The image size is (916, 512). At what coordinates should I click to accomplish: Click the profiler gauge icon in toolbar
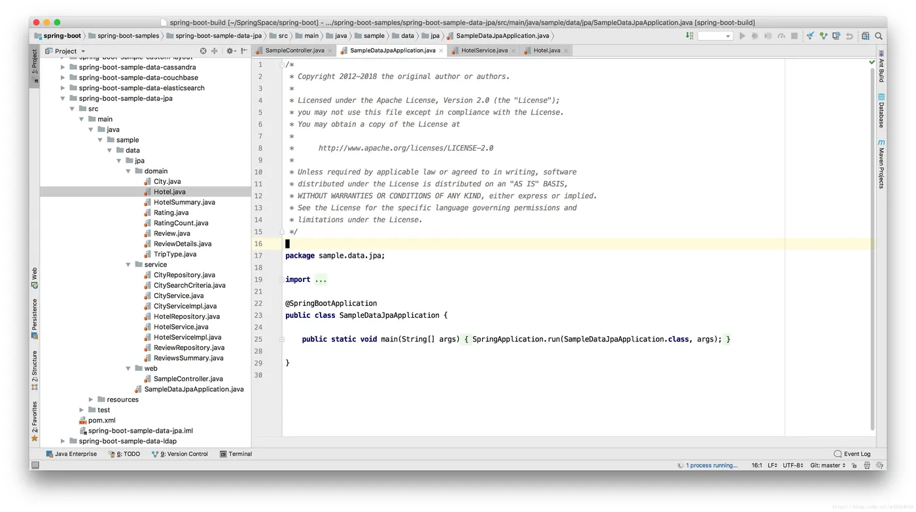[x=781, y=36]
